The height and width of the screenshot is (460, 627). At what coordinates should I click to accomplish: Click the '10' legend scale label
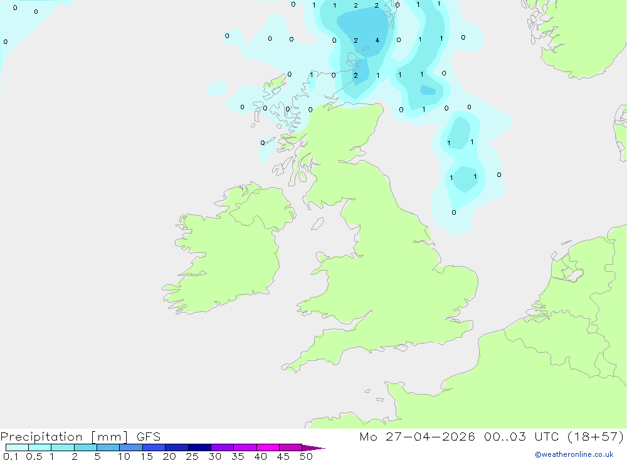(124, 456)
